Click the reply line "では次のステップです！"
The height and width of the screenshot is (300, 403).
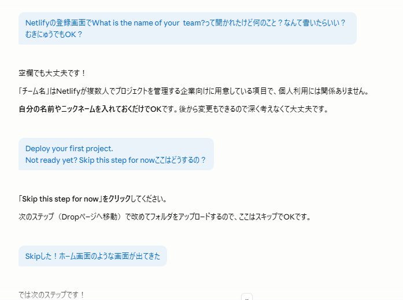(x=52, y=295)
